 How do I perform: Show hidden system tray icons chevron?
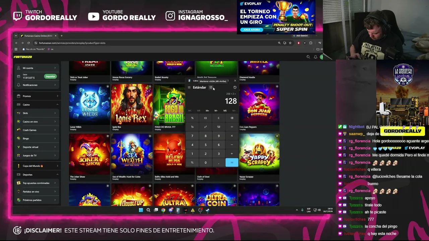click(297, 210)
